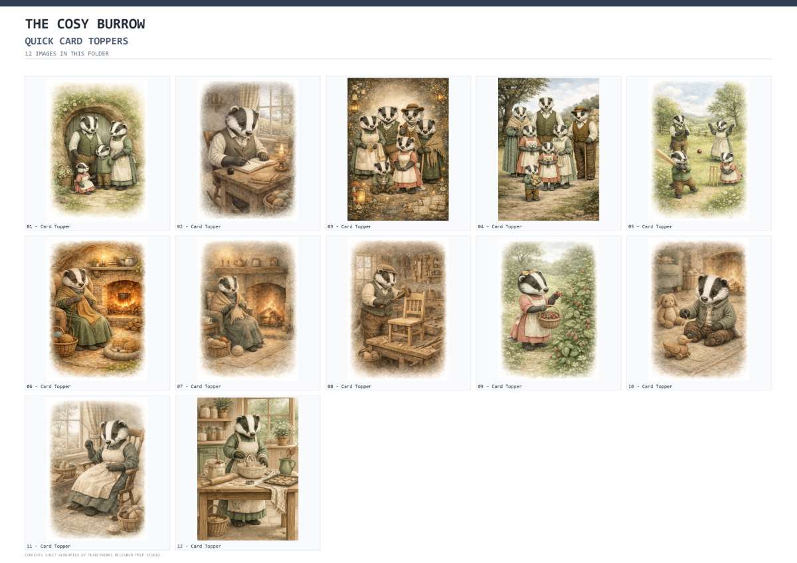This screenshot has height=563, width=797.
Task: Select thumbnail 12 badger baking in kitchen
Action: pyautogui.click(x=248, y=469)
